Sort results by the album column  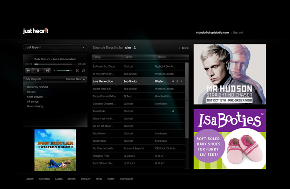click(170, 57)
